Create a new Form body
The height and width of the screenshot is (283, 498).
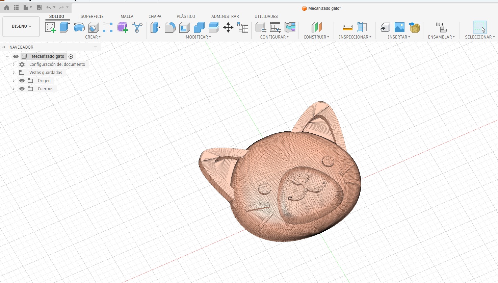point(123,27)
